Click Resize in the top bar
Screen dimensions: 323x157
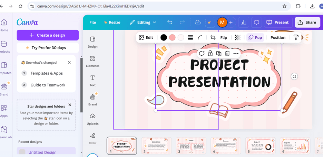tap(112, 22)
